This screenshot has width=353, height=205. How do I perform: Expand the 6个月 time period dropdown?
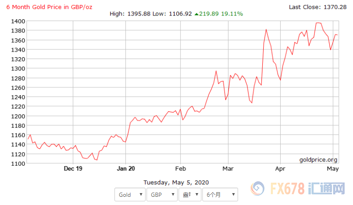coord(220,194)
